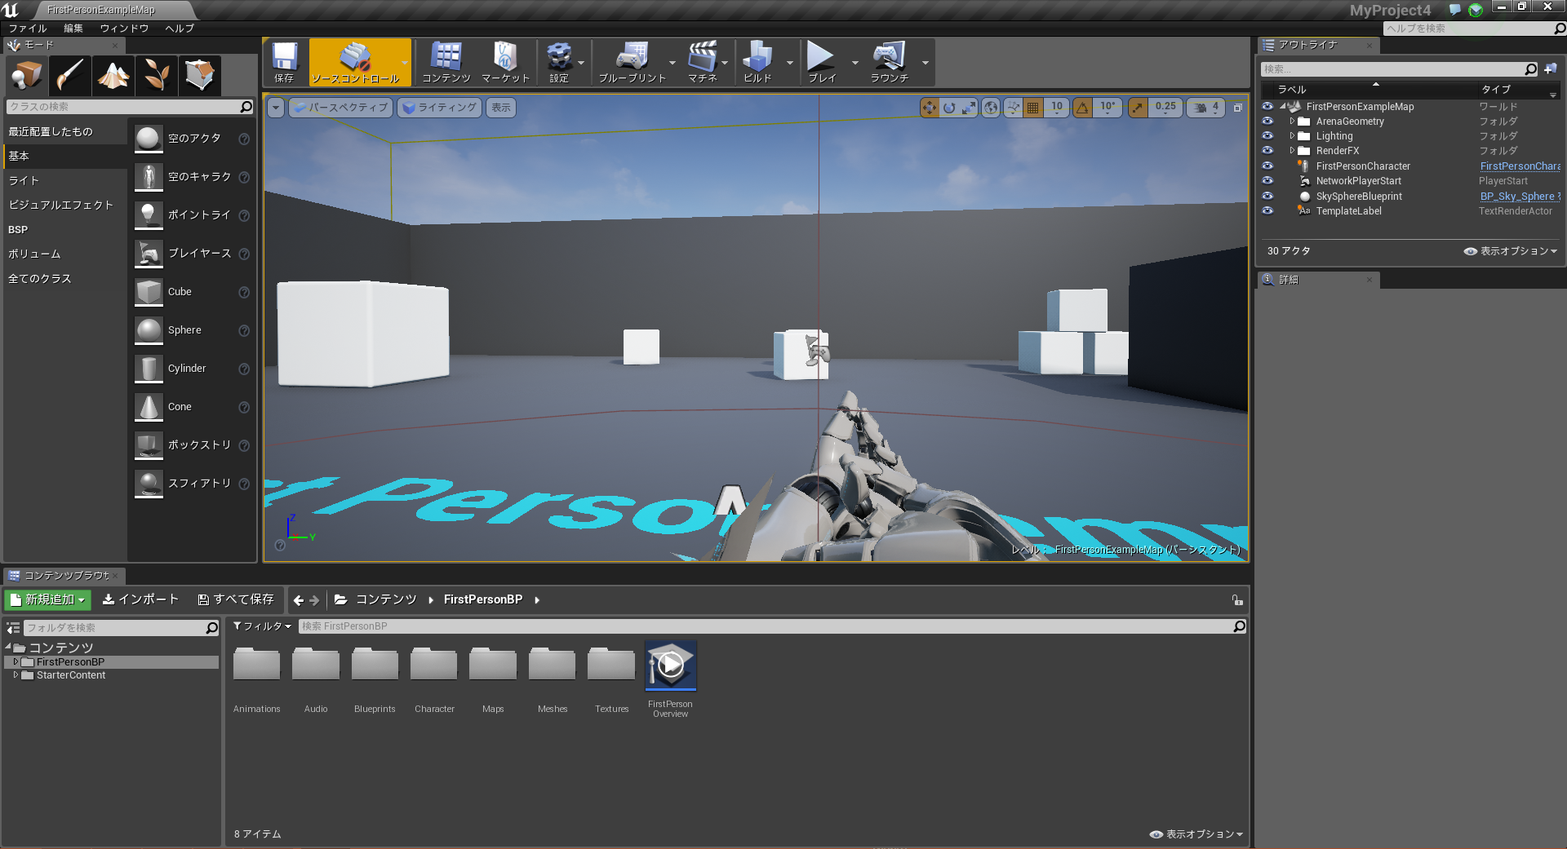Start the game with the プレイ icon
Image resolution: width=1567 pixels, height=849 pixels.
pyautogui.click(x=821, y=62)
